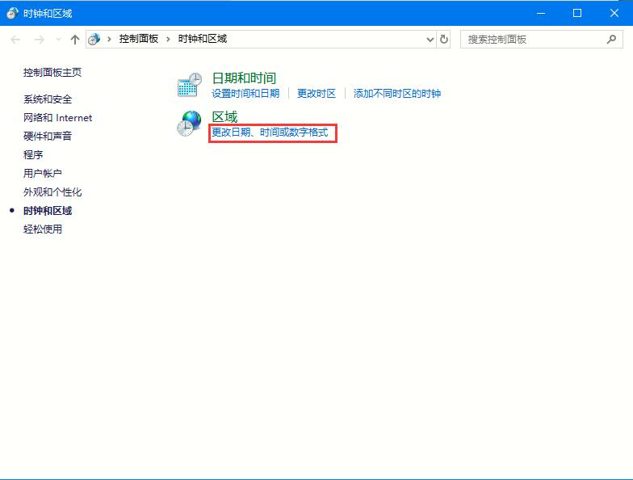Click the Up arrow to parent level
The height and width of the screenshot is (480, 633).
click(75, 39)
